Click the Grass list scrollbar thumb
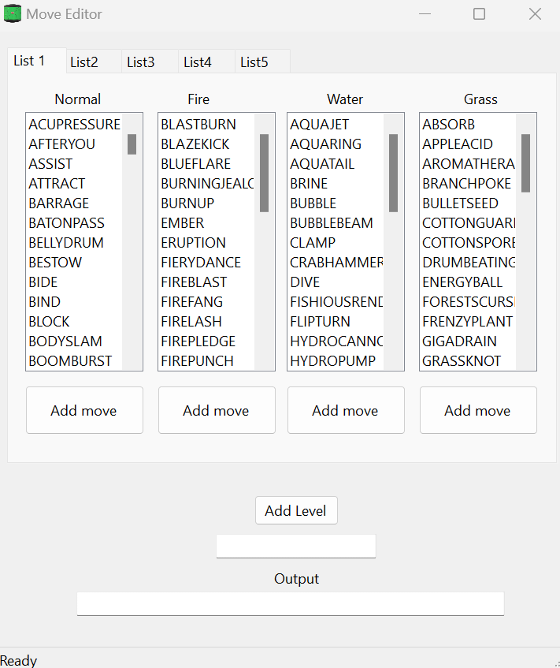This screenshot has width=560, height=668. click(525, 163)
